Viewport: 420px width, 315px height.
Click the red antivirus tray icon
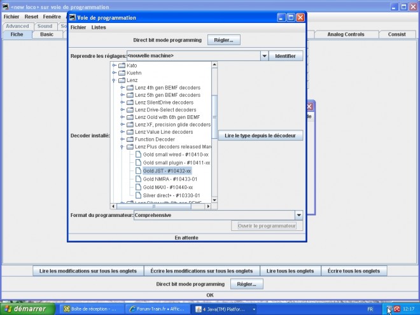(397, 309)
